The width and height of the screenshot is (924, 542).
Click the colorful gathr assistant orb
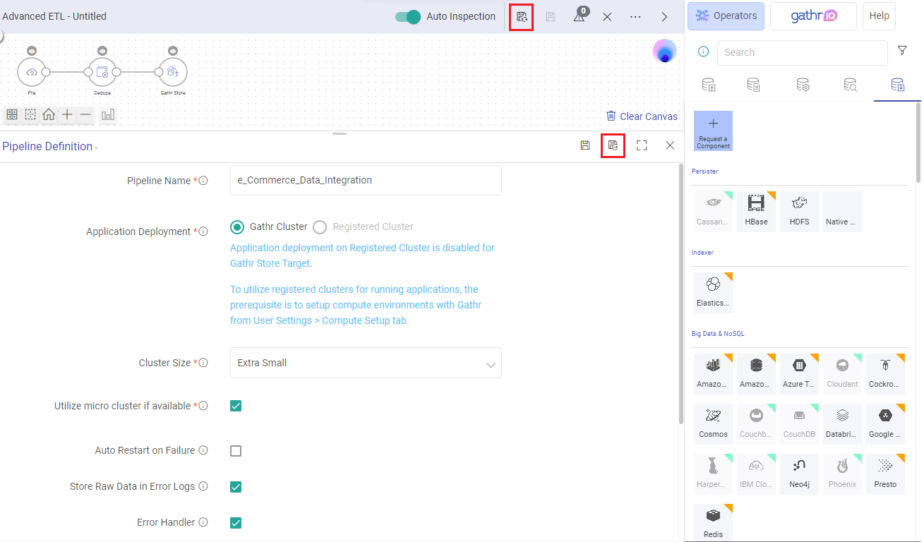click(x=664, y=52)
